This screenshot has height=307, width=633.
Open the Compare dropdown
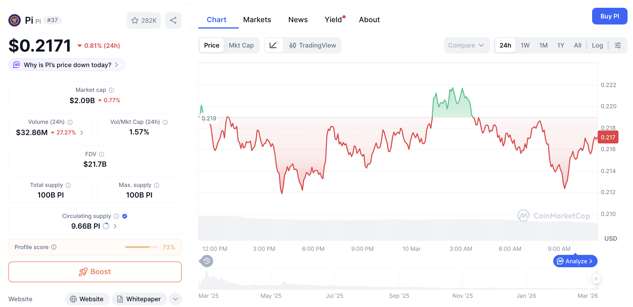click(x=466, y=45)
